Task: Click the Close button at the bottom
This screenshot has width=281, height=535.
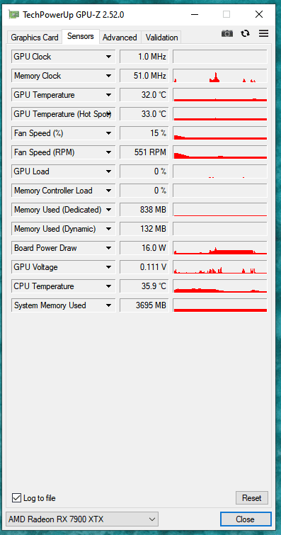Action: click(x=245, y=519)
